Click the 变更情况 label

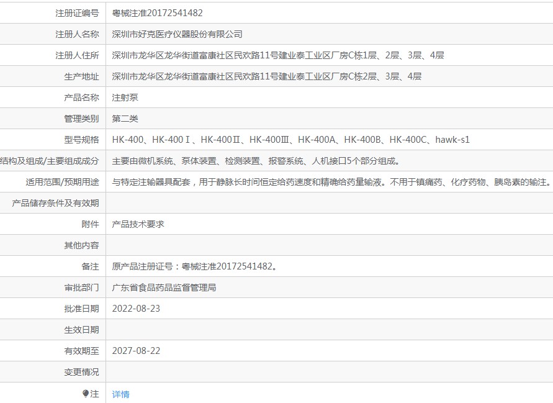pyautogui.click(x=81, y=373)
